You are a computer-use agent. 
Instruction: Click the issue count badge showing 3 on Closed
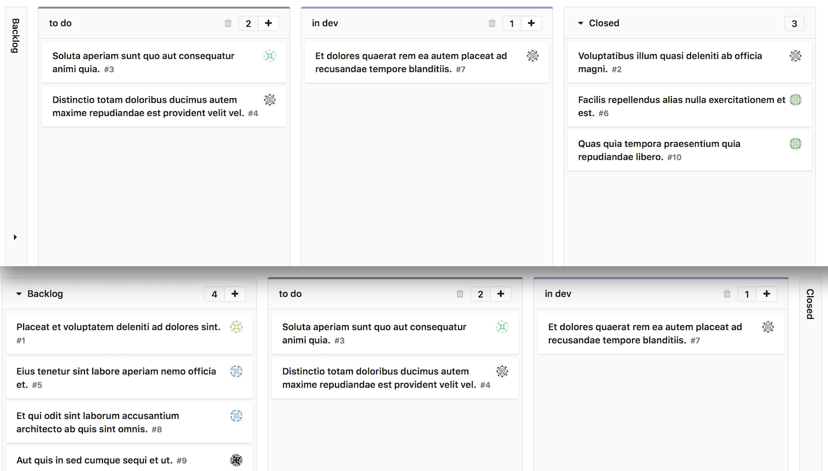coord(794,23)
